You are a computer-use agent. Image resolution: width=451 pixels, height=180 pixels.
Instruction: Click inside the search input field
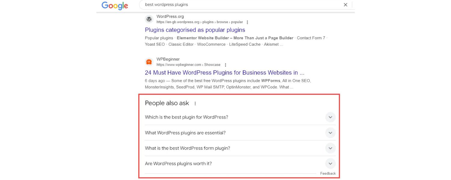click(x=210, y=4)
